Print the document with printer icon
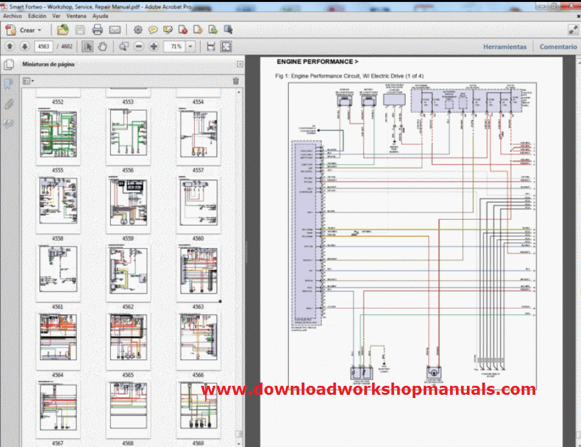 pos(97,30)
